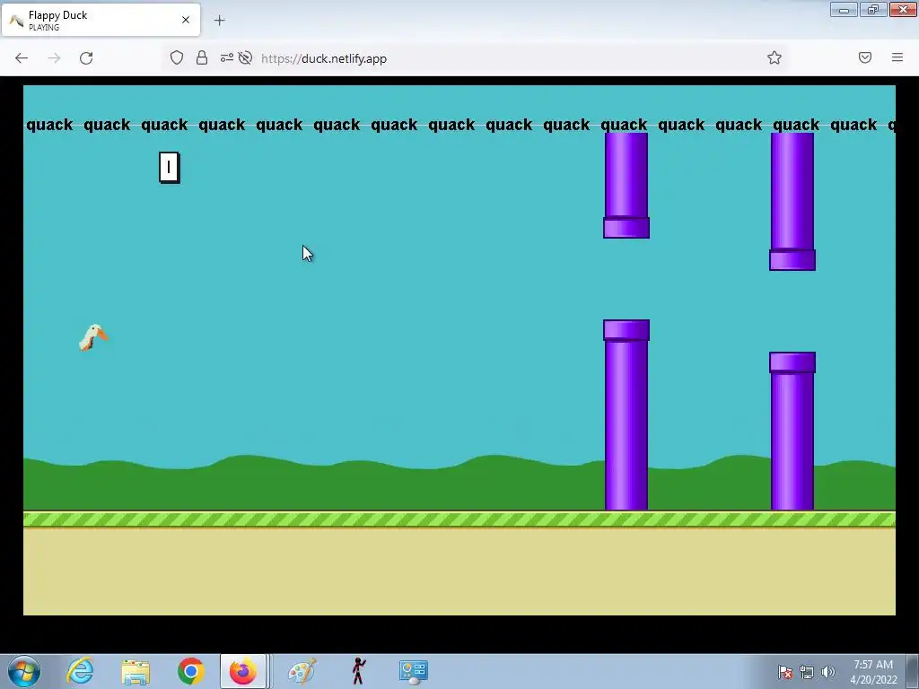This screenshot has width=919, height=689.
Task: Go back to the previous page
Action: coord(22,58)
